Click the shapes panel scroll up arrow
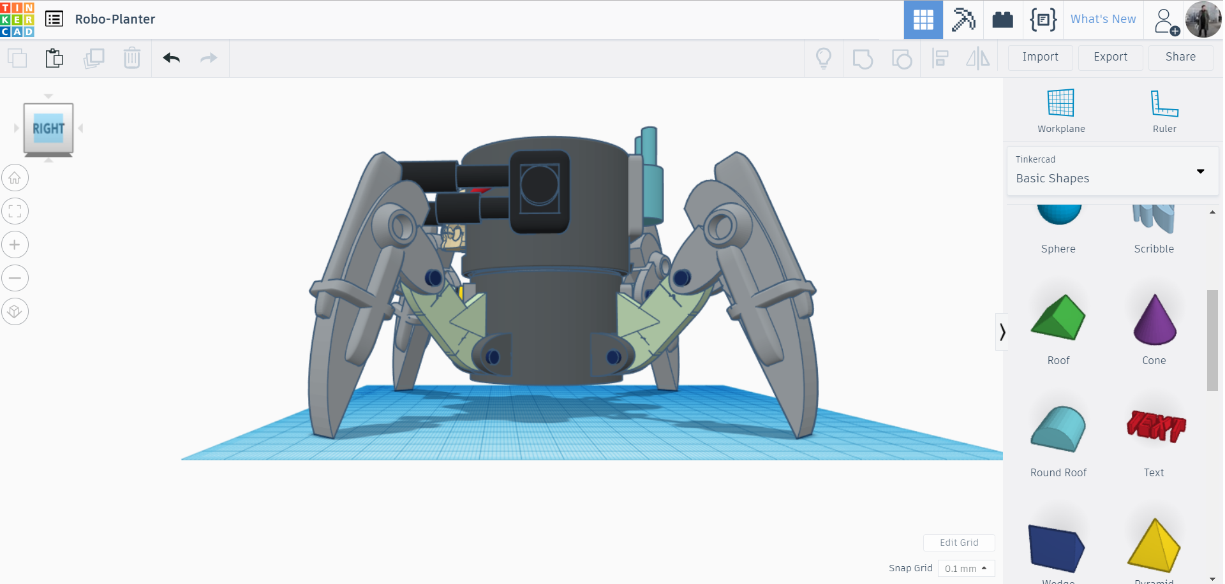This screenshot has width=1225, height=584. (1212, 212)
